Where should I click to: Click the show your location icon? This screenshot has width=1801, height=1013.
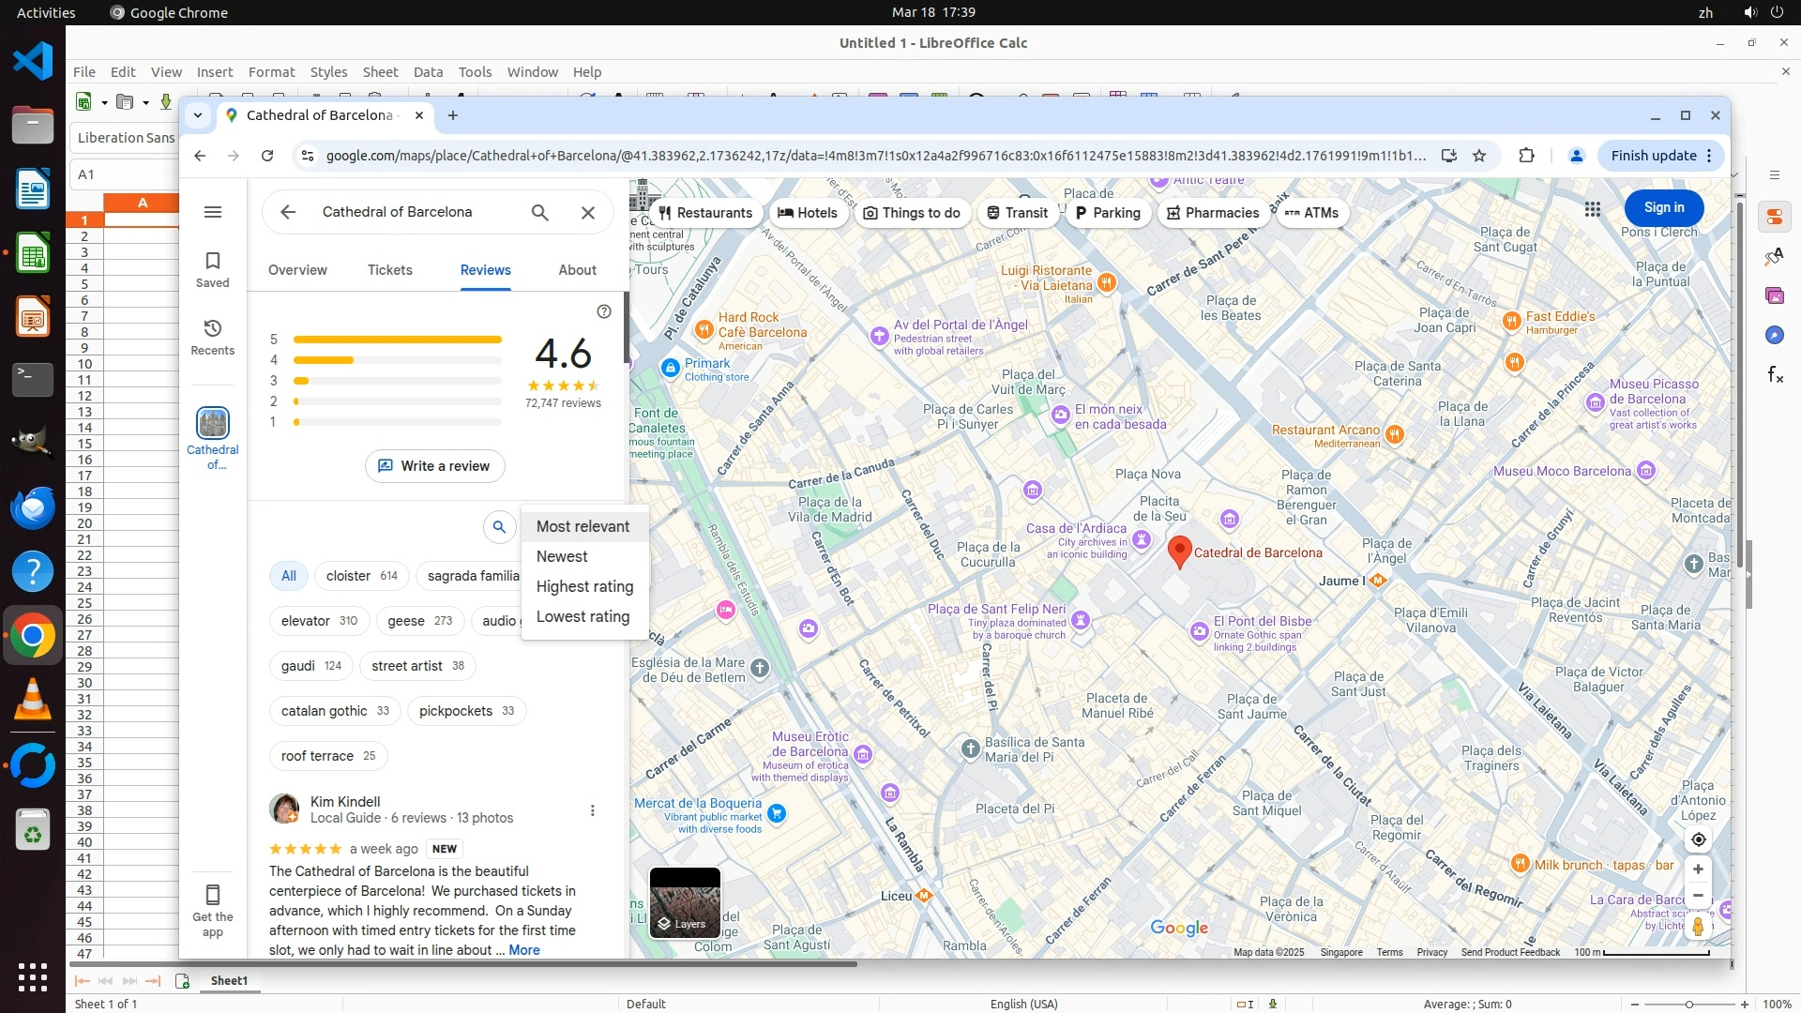click(x=1698, y=839)
